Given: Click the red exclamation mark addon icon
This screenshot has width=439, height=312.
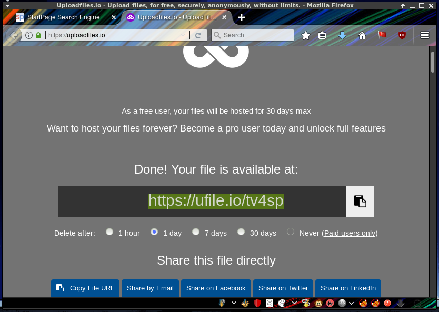Looking at the screenshot, I should click(x=387, y=303).
